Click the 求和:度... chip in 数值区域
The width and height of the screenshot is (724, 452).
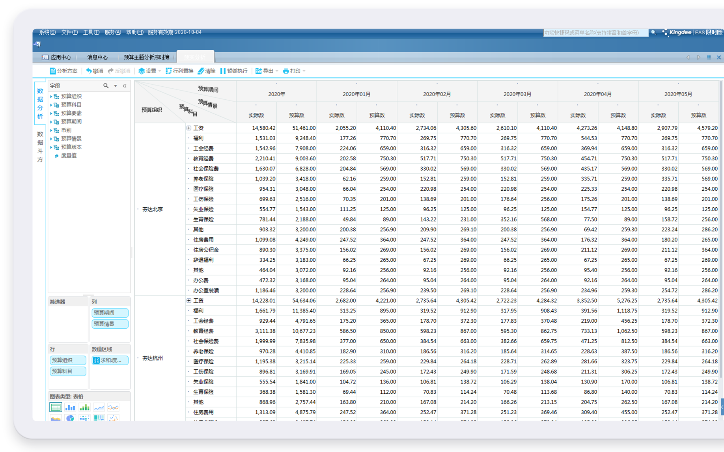(110, 360)
